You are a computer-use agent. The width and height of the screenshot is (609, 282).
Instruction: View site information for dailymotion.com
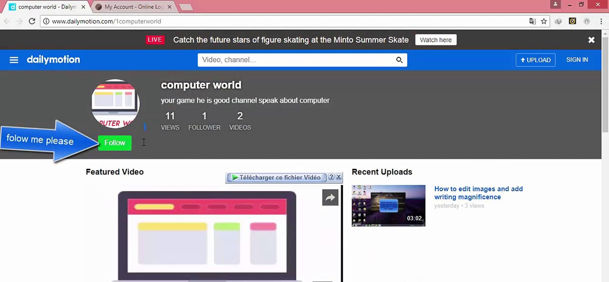(46, 22)
